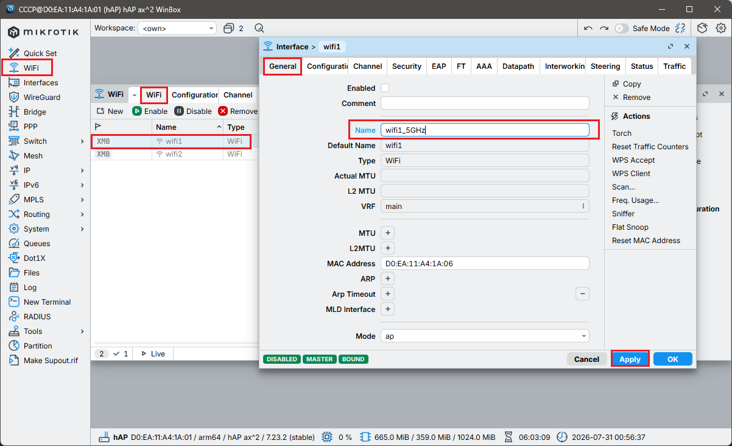
Task: Click the Comment input field
Action: coord(485,103)
